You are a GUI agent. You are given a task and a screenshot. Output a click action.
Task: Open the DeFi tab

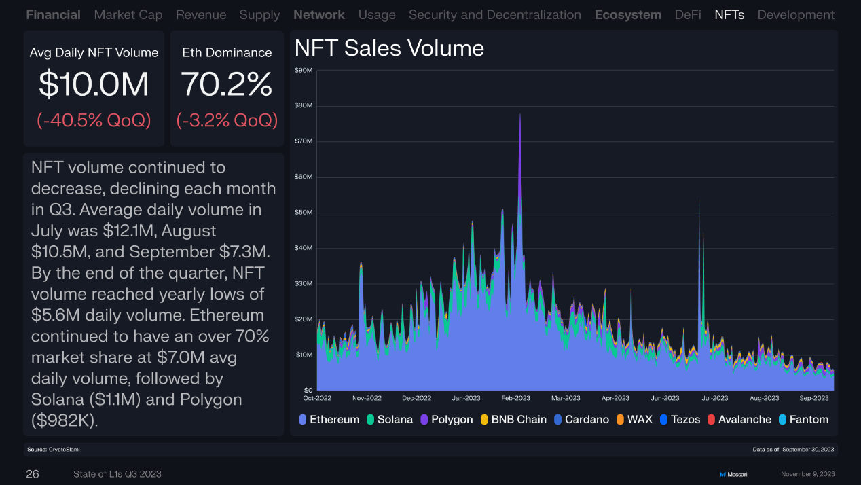point(688,14)
